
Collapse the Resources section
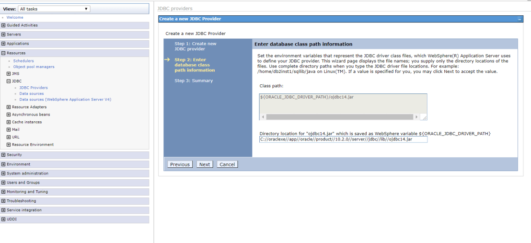(x=4, y=53)
